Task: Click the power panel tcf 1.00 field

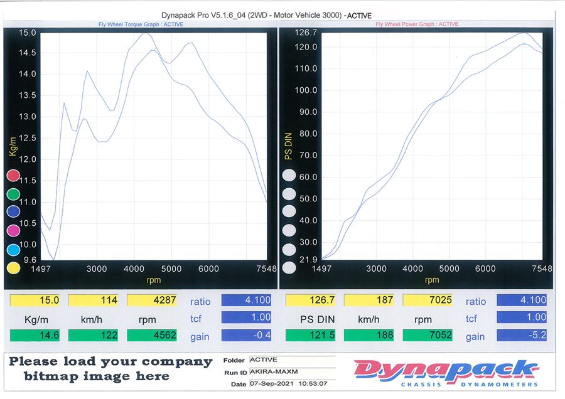Action: [x=522, y=317]
